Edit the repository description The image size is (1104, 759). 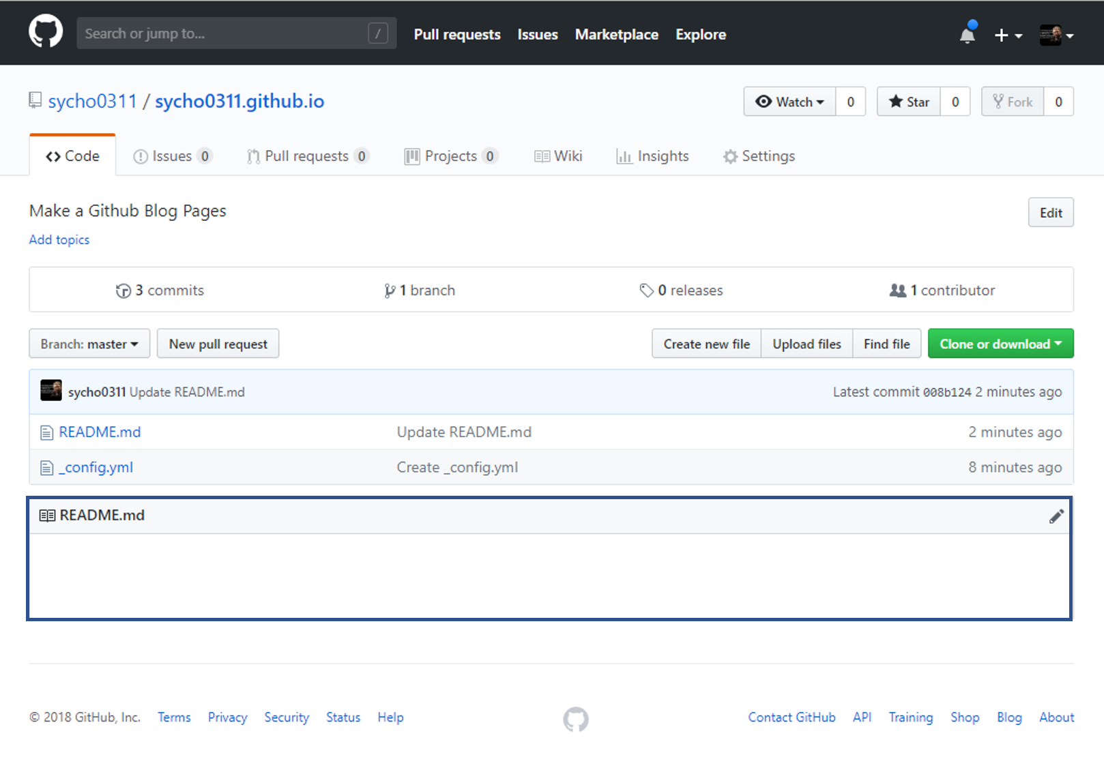pyautogui.click(x=1051, y=213)
